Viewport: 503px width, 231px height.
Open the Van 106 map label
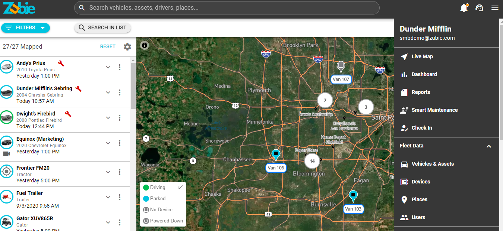(276, 168)
